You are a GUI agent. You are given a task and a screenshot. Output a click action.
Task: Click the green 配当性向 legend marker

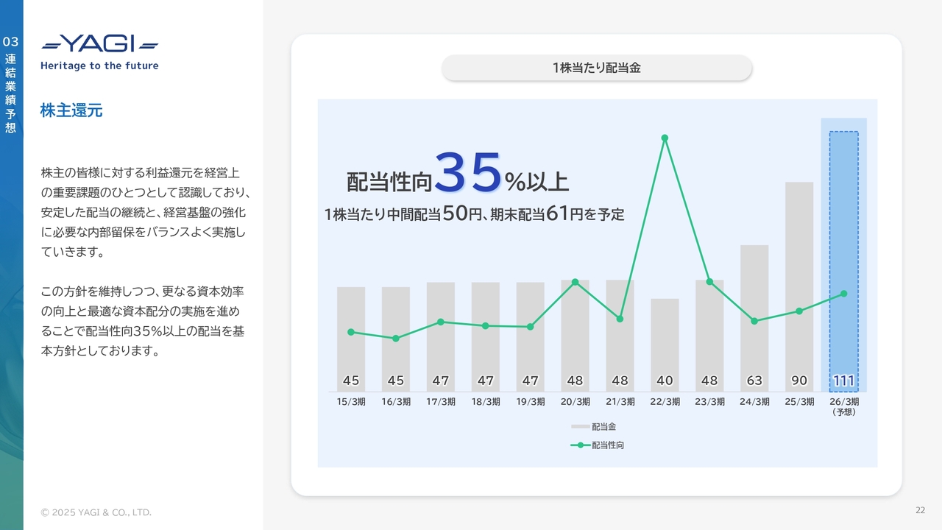(x=580, y=445)
